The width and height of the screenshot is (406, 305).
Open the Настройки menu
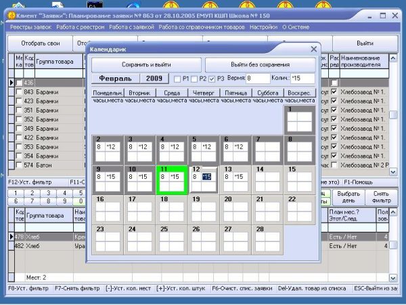[x=263, y=27]
